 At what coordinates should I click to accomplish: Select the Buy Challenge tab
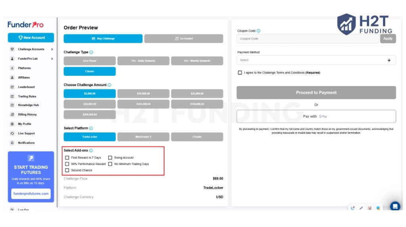coord(103,38)
